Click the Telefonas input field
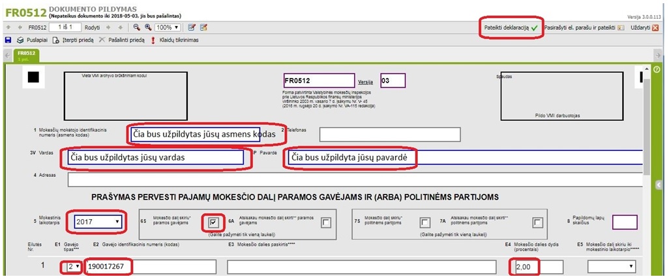Image resolution: width=669 pixels, height=279 pixels. click(x=390, y=135)
